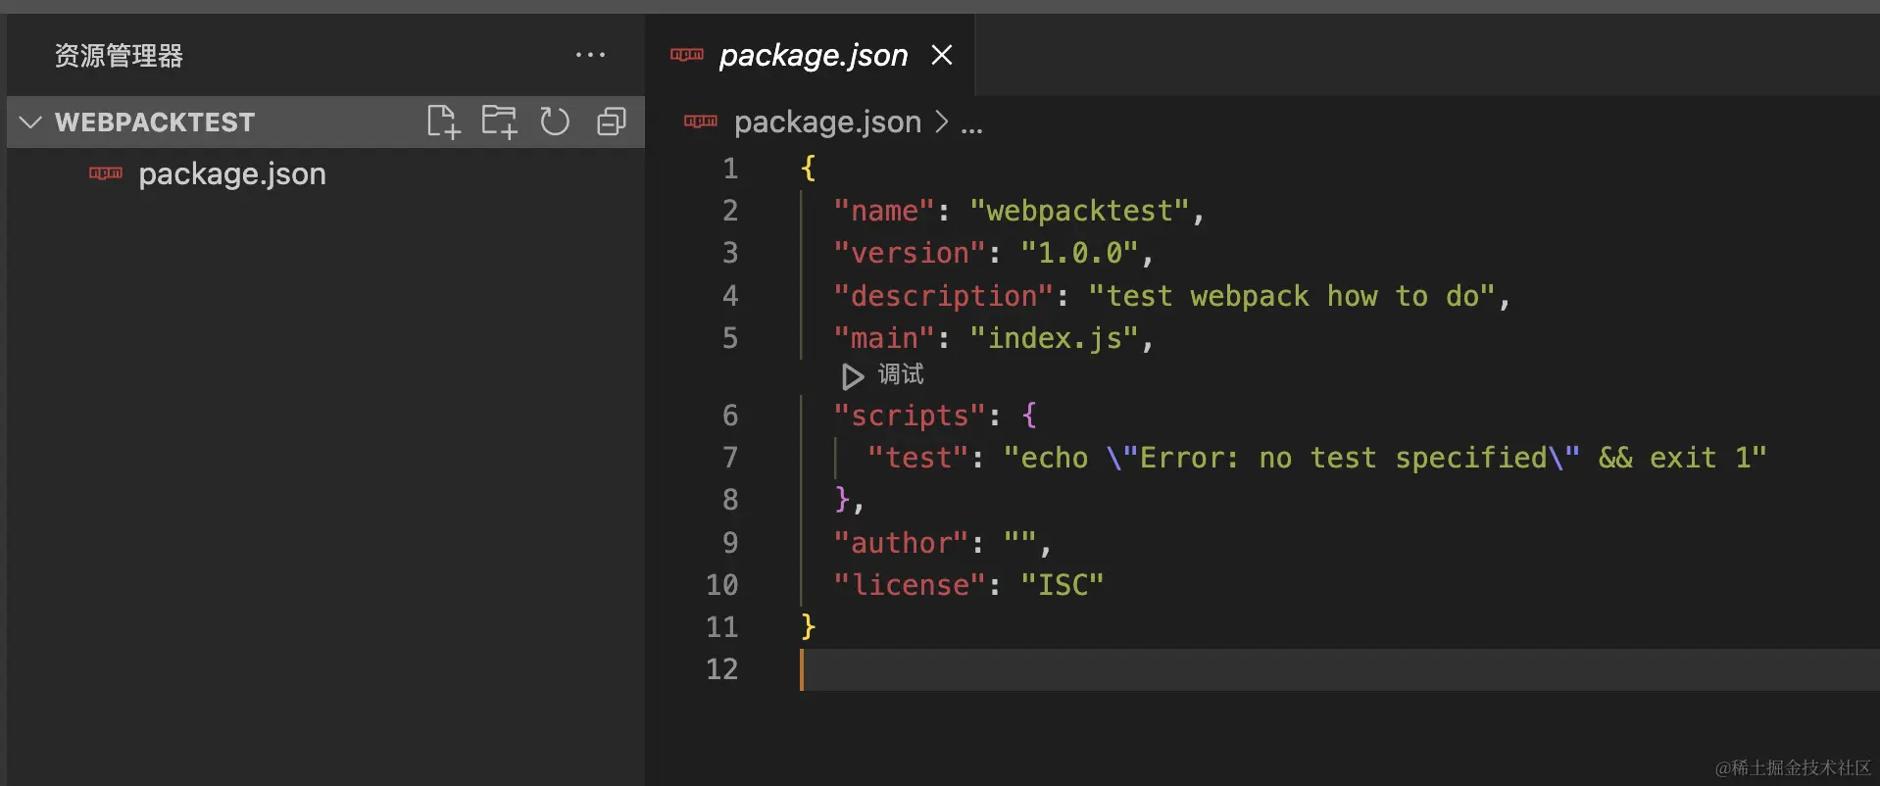
Task: Click line number 12 in gutter
Action: (x=721, y=669)
